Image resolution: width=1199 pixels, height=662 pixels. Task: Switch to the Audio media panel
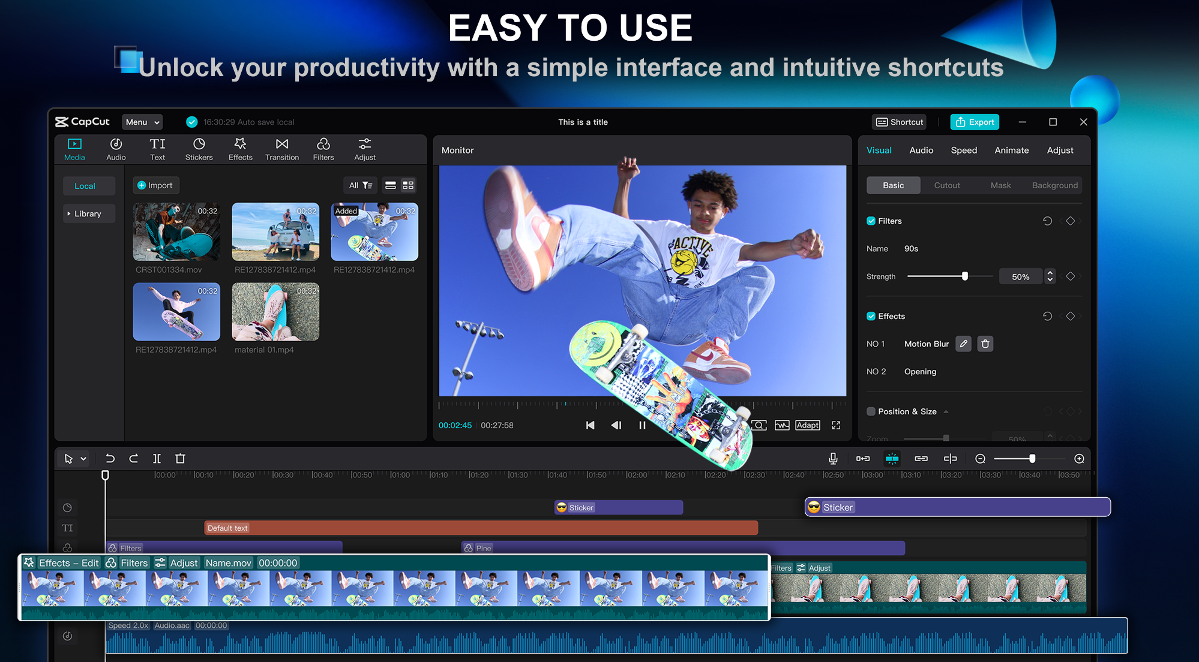point(115,149)
